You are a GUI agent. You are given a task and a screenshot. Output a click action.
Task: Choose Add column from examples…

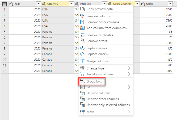[106, 28]
